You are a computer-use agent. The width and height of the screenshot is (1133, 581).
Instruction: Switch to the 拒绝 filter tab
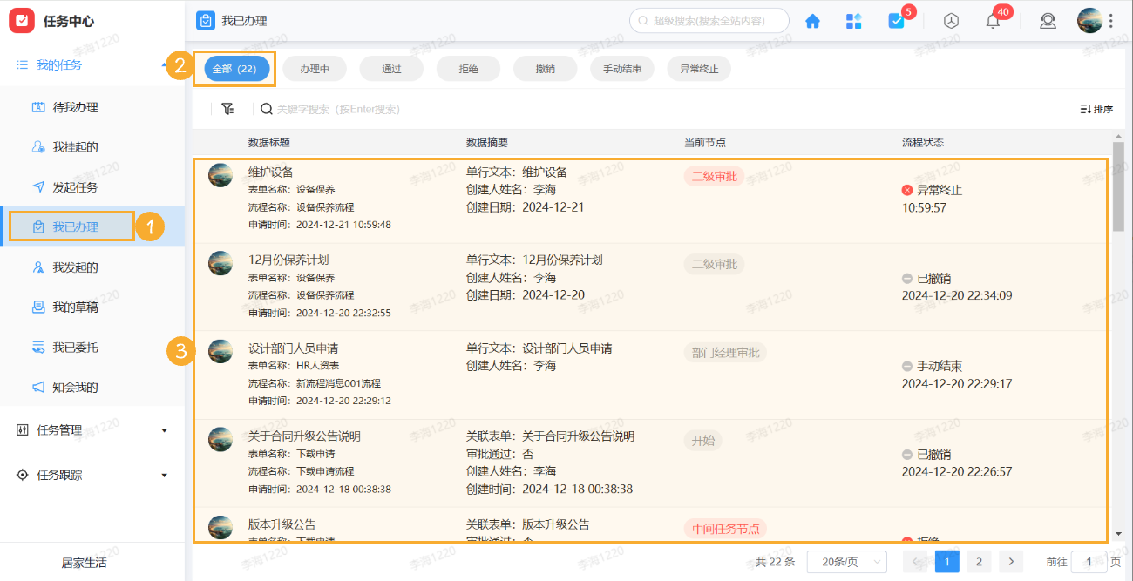tap(467, 68)
